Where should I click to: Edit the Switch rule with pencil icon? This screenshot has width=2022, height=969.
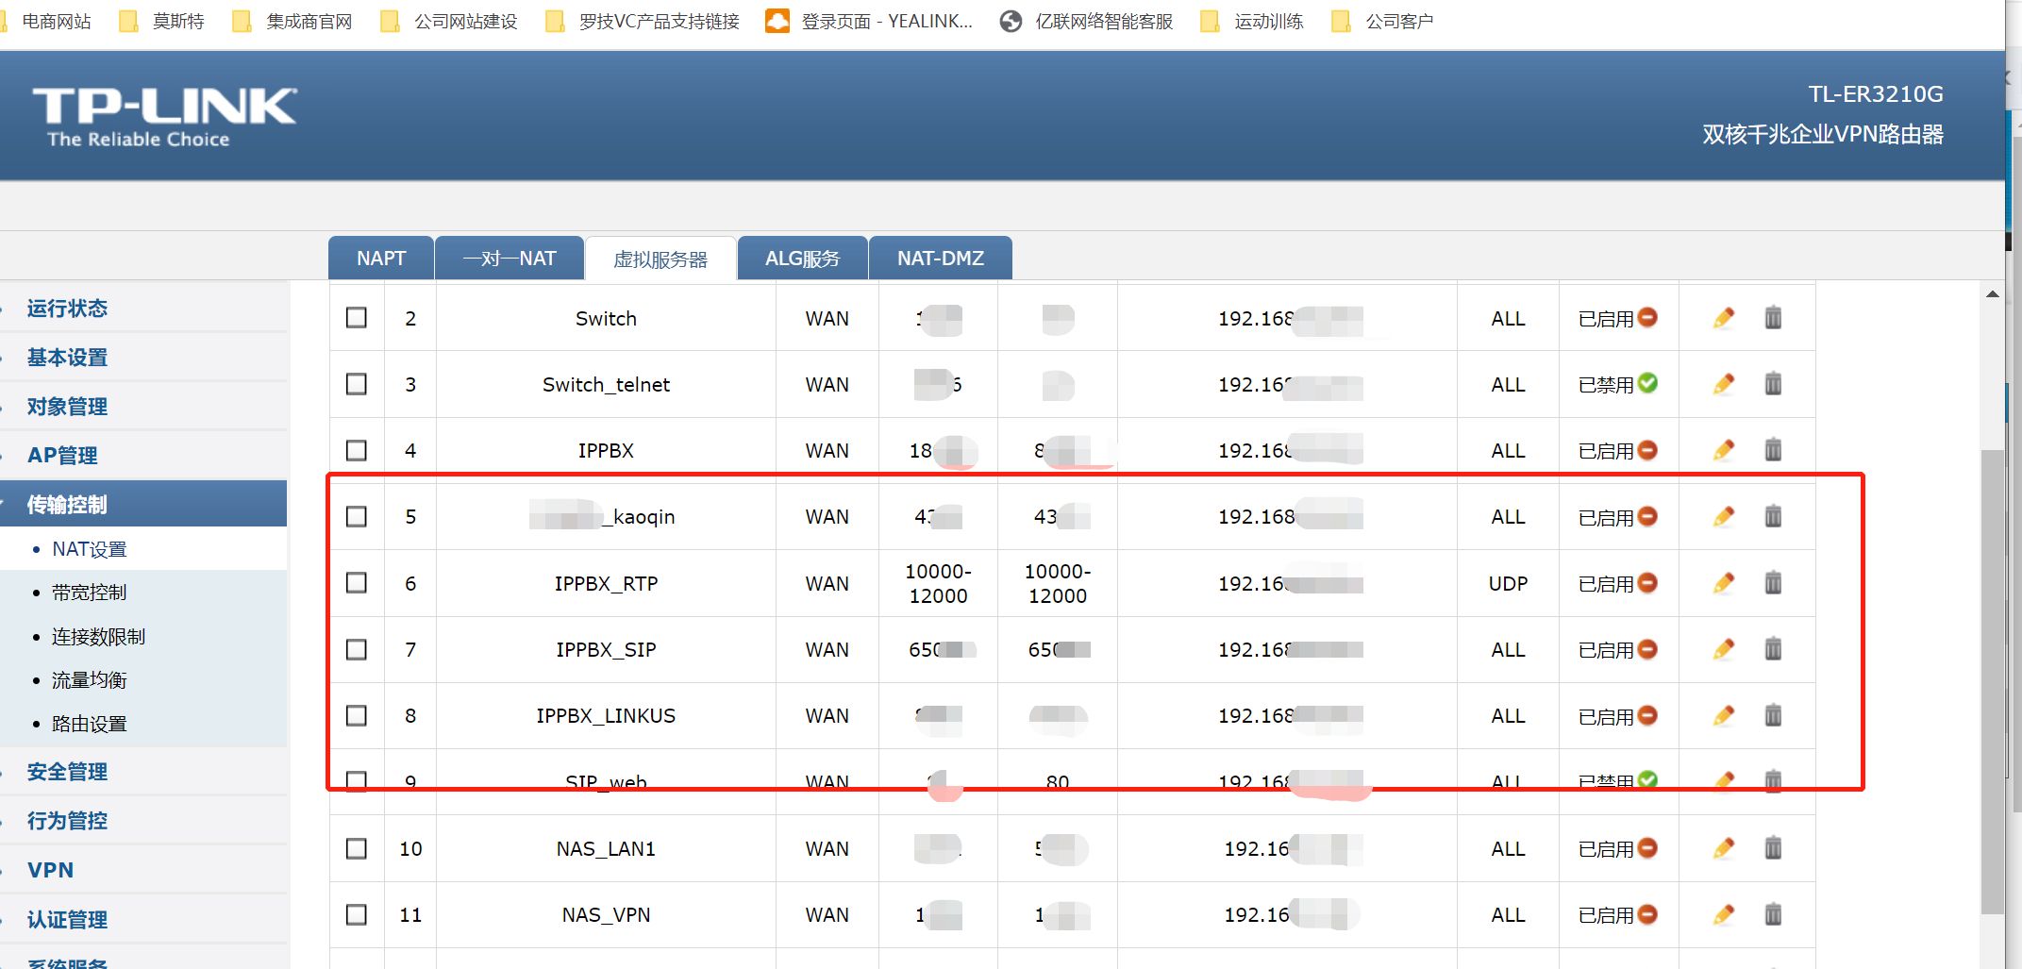[1723, 318]
